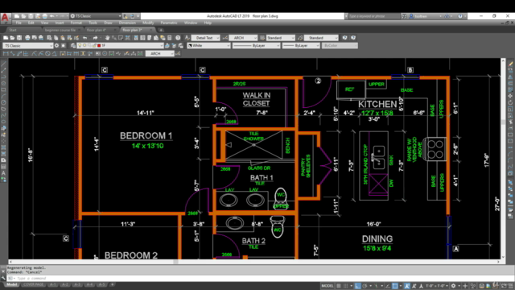Image resolution: width=515 pixels, height=290 pixels.
Task: Switch to the COVER PAGE layout tab
Action: point(33,284)
